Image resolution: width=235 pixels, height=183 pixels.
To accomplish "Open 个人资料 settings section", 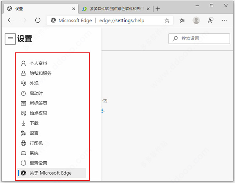I will (51, 63).
